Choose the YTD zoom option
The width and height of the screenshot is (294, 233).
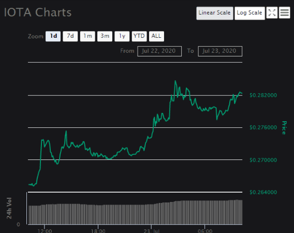point(139,36)
